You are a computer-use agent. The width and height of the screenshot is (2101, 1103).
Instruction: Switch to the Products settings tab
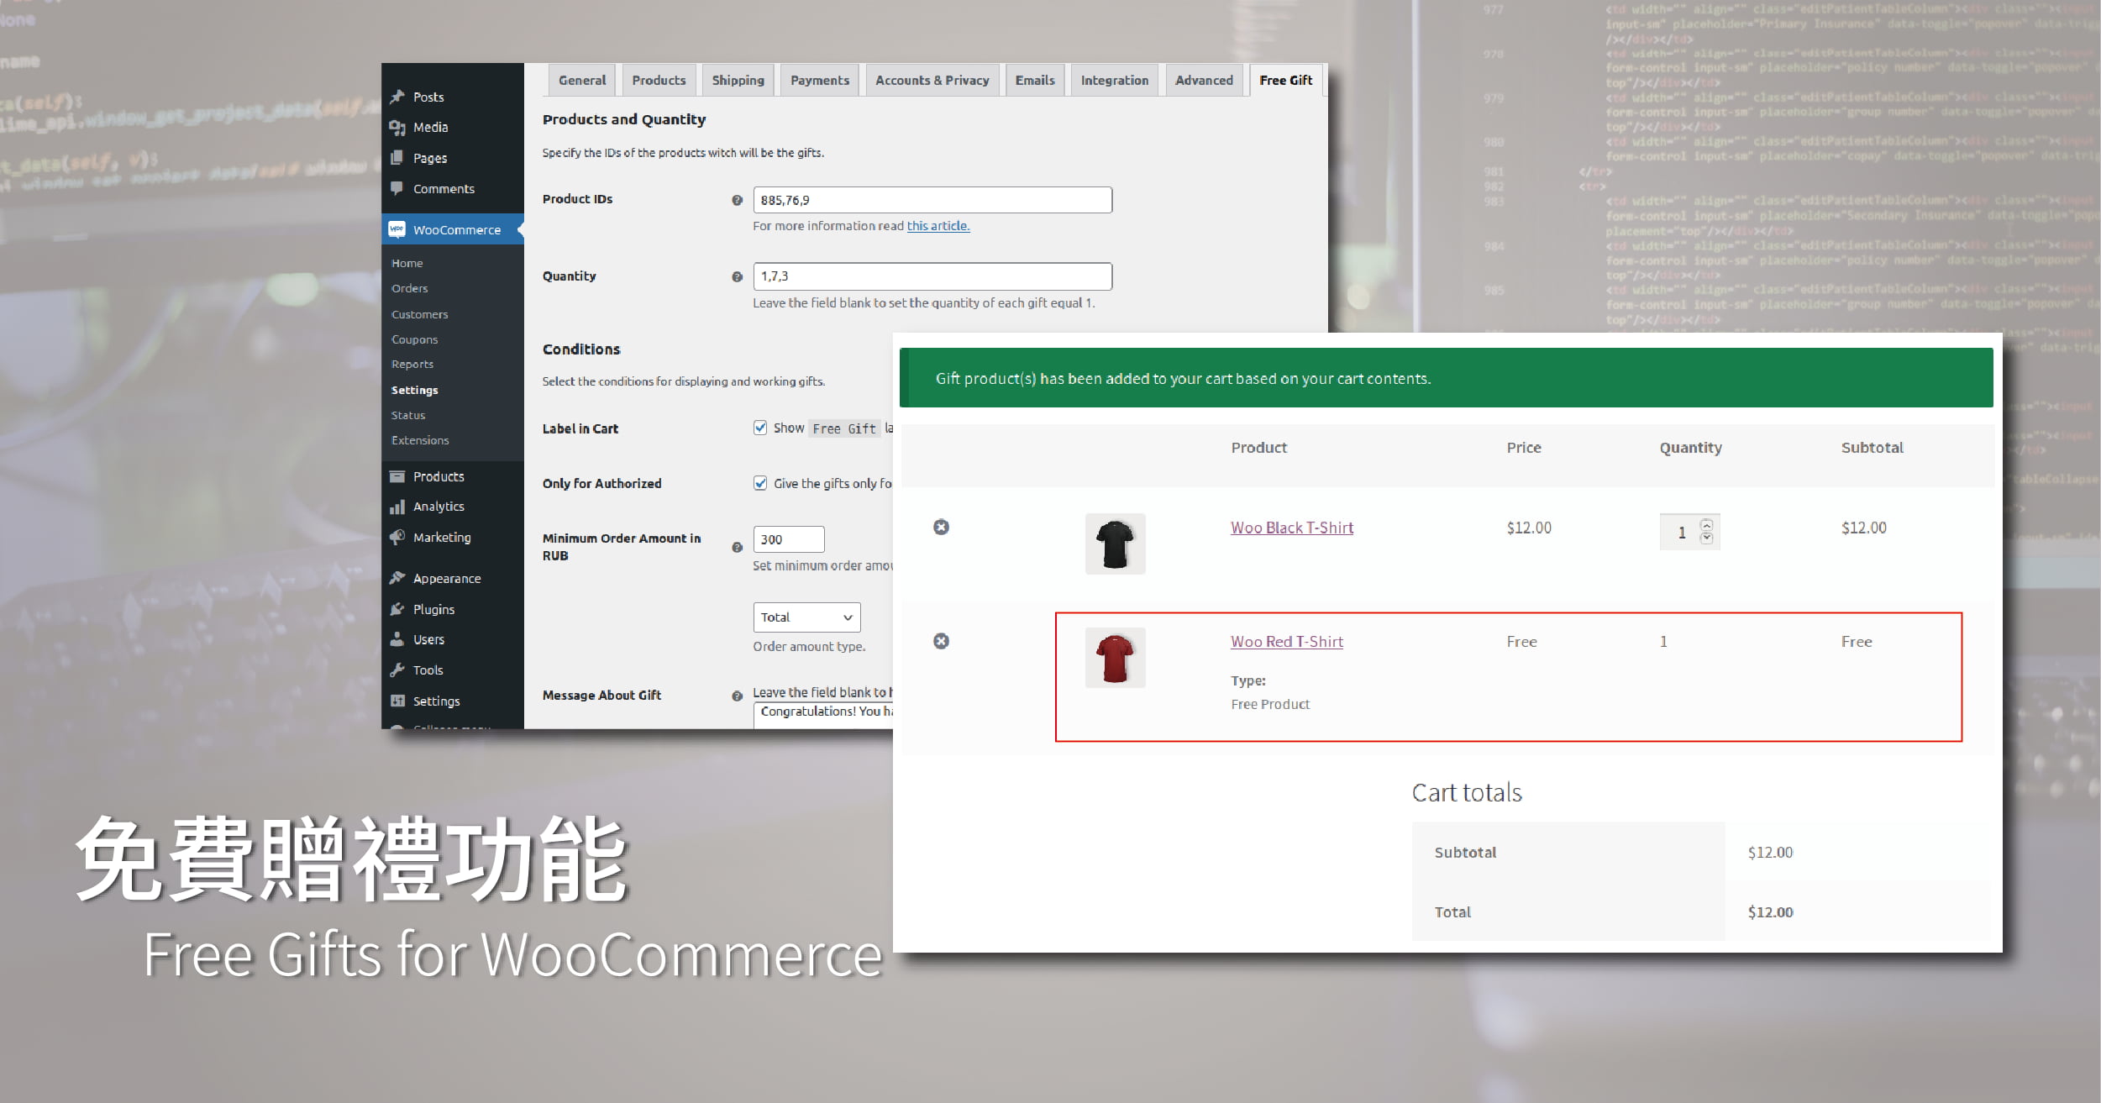(659, 81)
